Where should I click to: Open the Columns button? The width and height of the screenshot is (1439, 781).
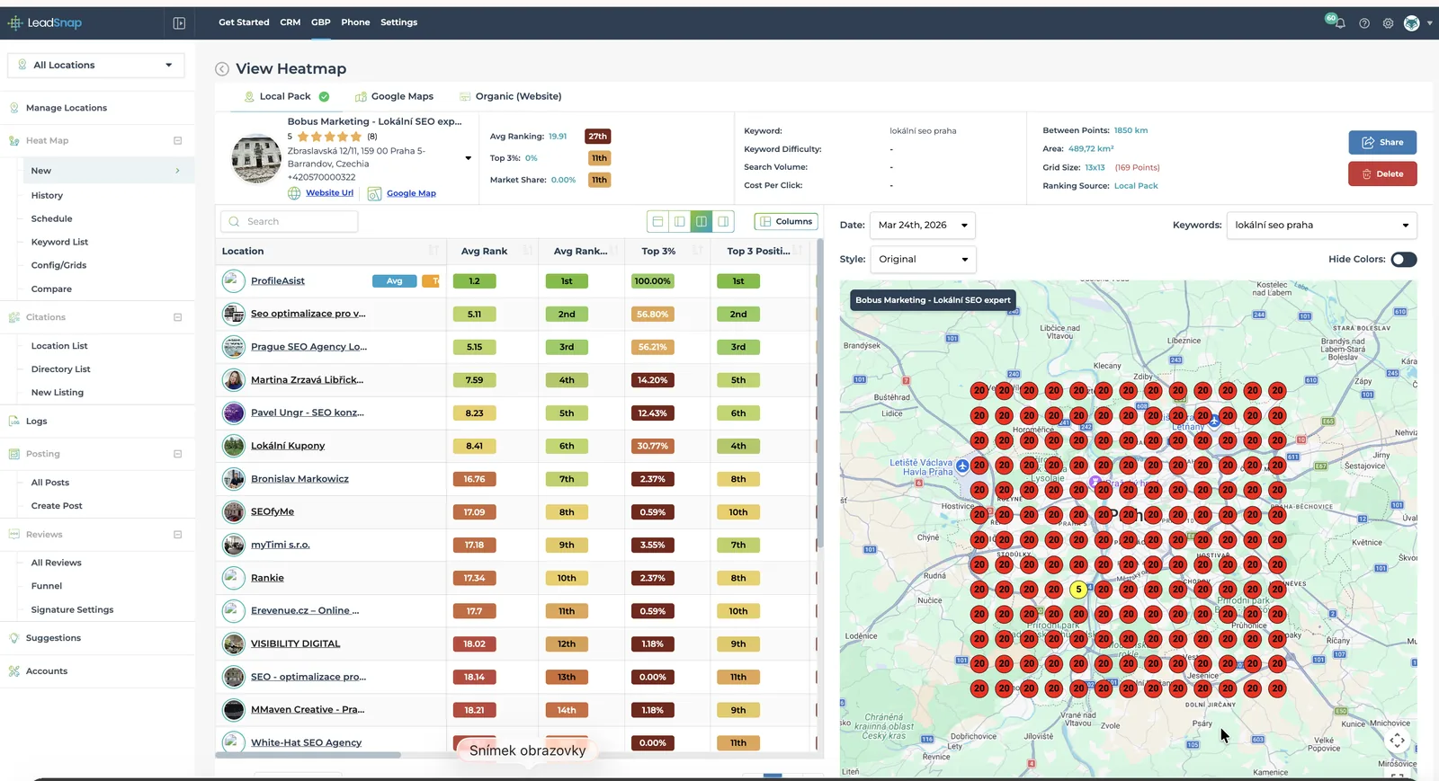786,221
